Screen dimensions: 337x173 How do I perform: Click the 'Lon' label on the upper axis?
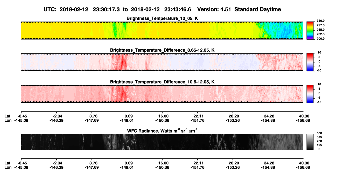click(x=8, y=120)
